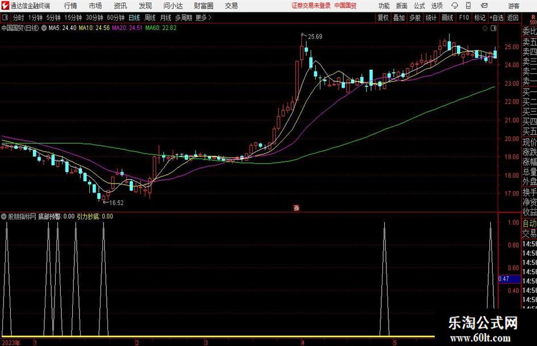Open the 交易 menu

pyautogui.click(x=231, y=6)
